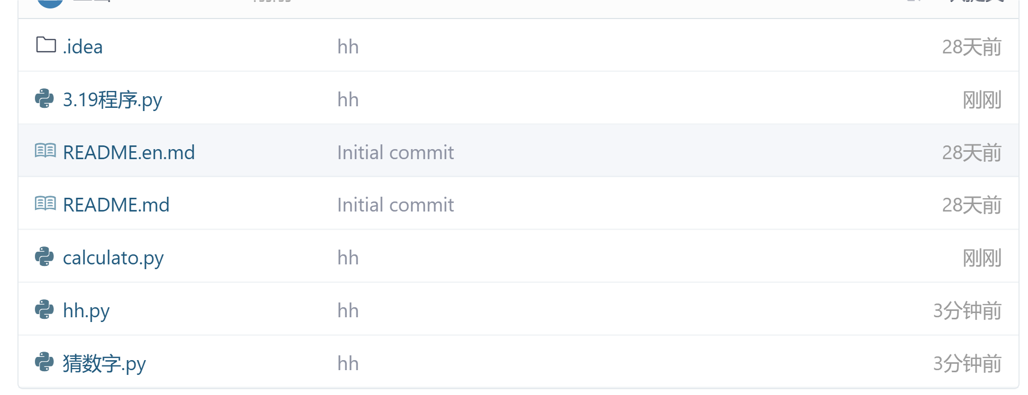Click Python icon beside calculato.py
Image resolution: width=1028 pixels, height=395 pixels.
[x=44, y=257]
